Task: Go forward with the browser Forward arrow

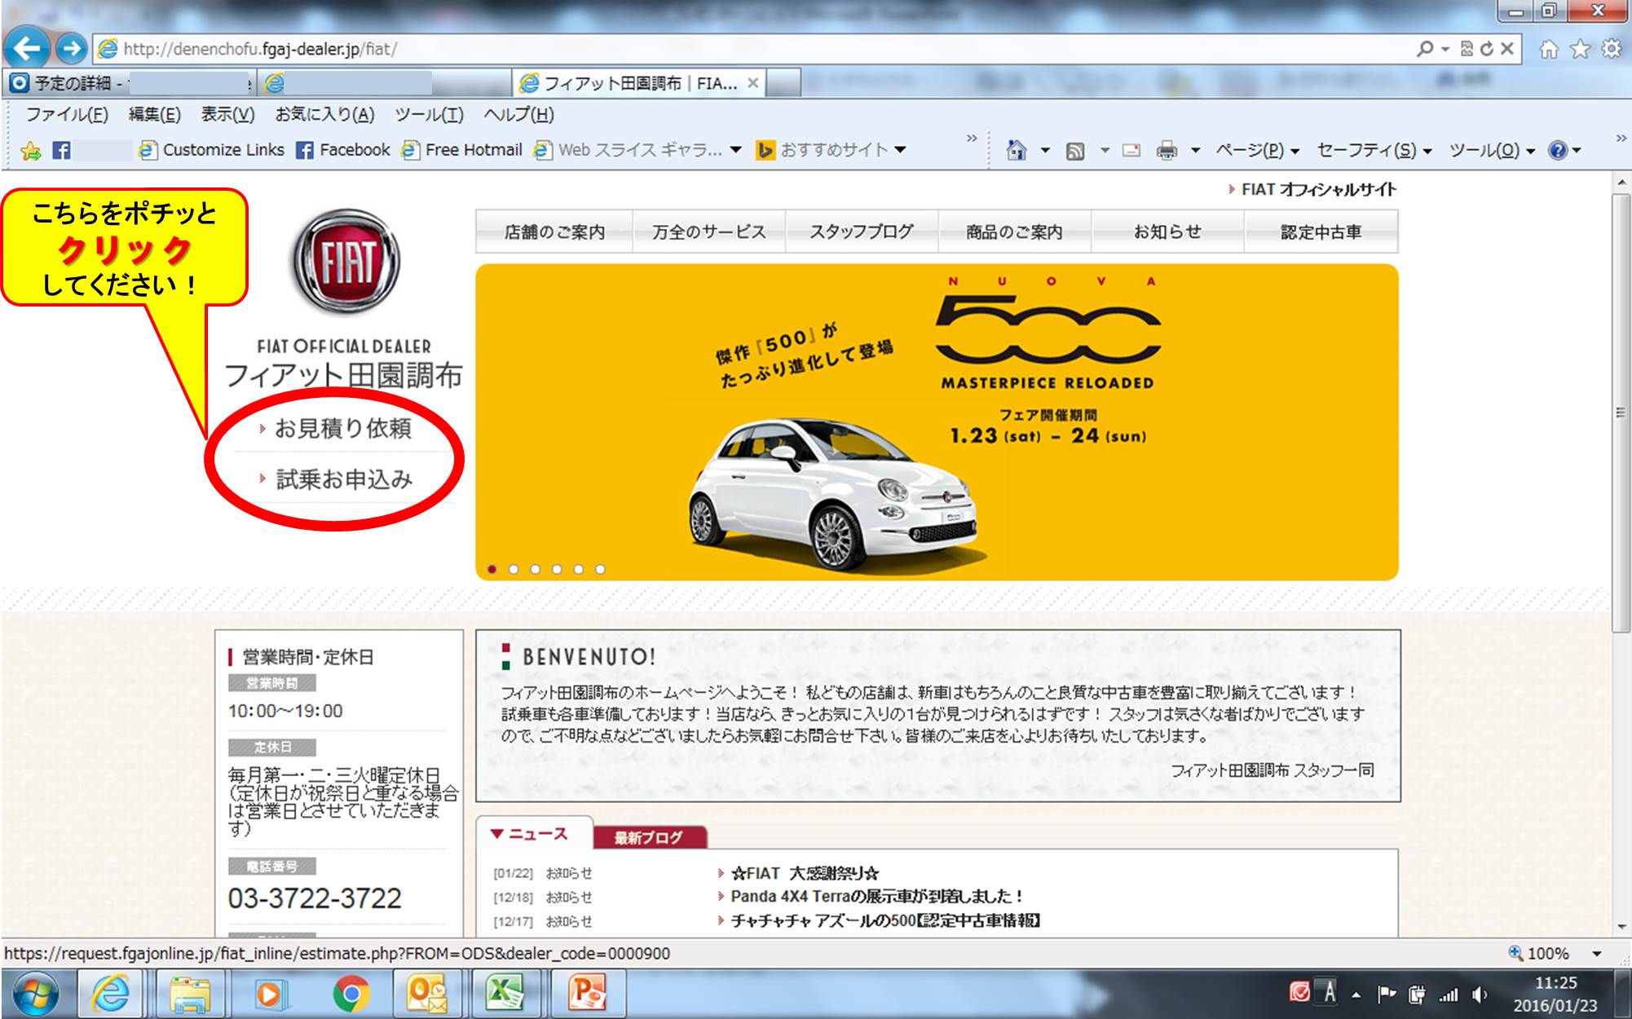Action: pyautogui.click(x=72, y=49)
